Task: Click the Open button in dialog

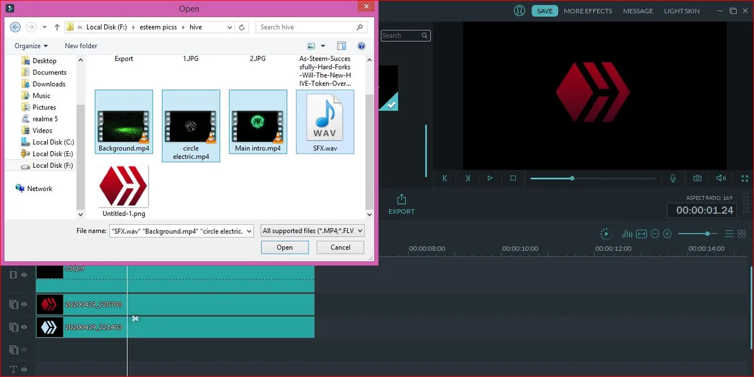Action: point(285,248)
